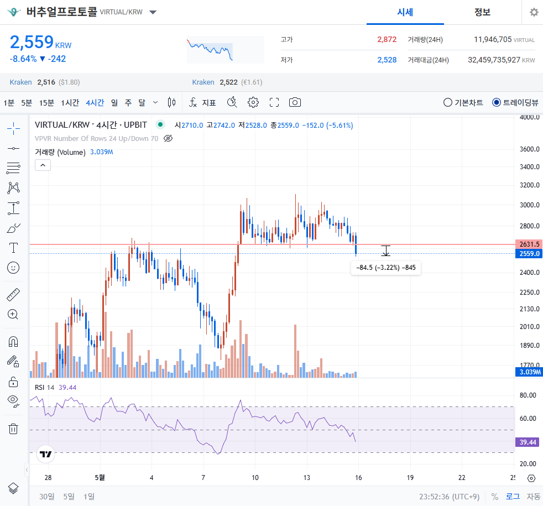Image resolution: width=543 pixels, height=506 pixels.
Task: Click the VIRTUAL/KRW 4시간 UPBIT chart title
Action: (91, 125)
